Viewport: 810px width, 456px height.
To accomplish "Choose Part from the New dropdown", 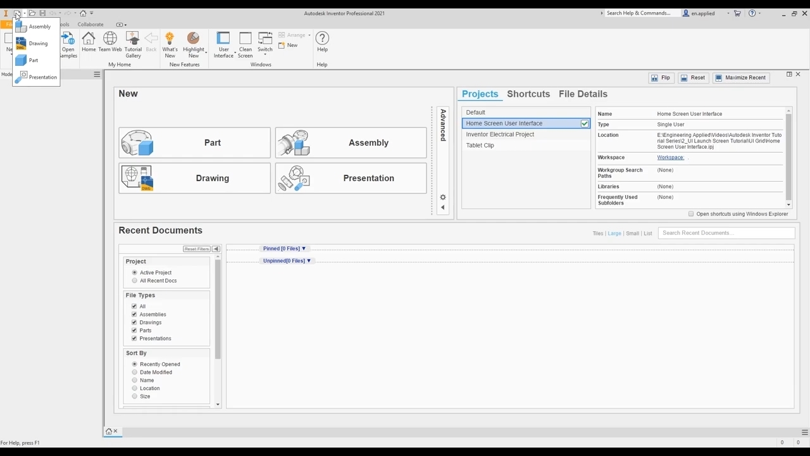I will point(36,60).
